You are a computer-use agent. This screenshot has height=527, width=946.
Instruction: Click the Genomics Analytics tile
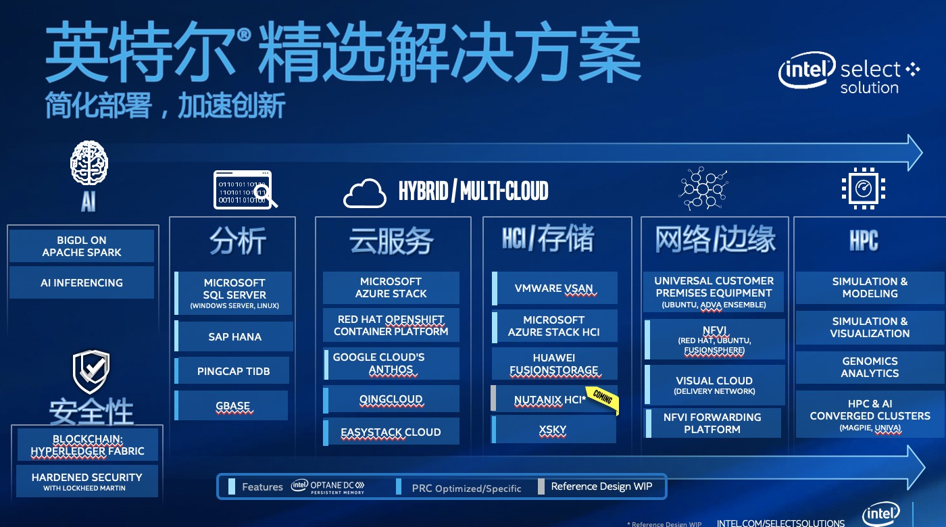(870, 367)
